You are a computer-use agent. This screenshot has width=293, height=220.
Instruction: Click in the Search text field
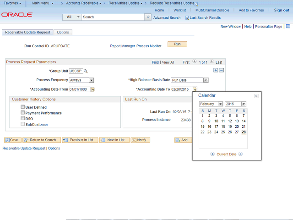coord(113,17)
